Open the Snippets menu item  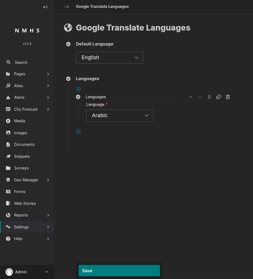[27, 156]
